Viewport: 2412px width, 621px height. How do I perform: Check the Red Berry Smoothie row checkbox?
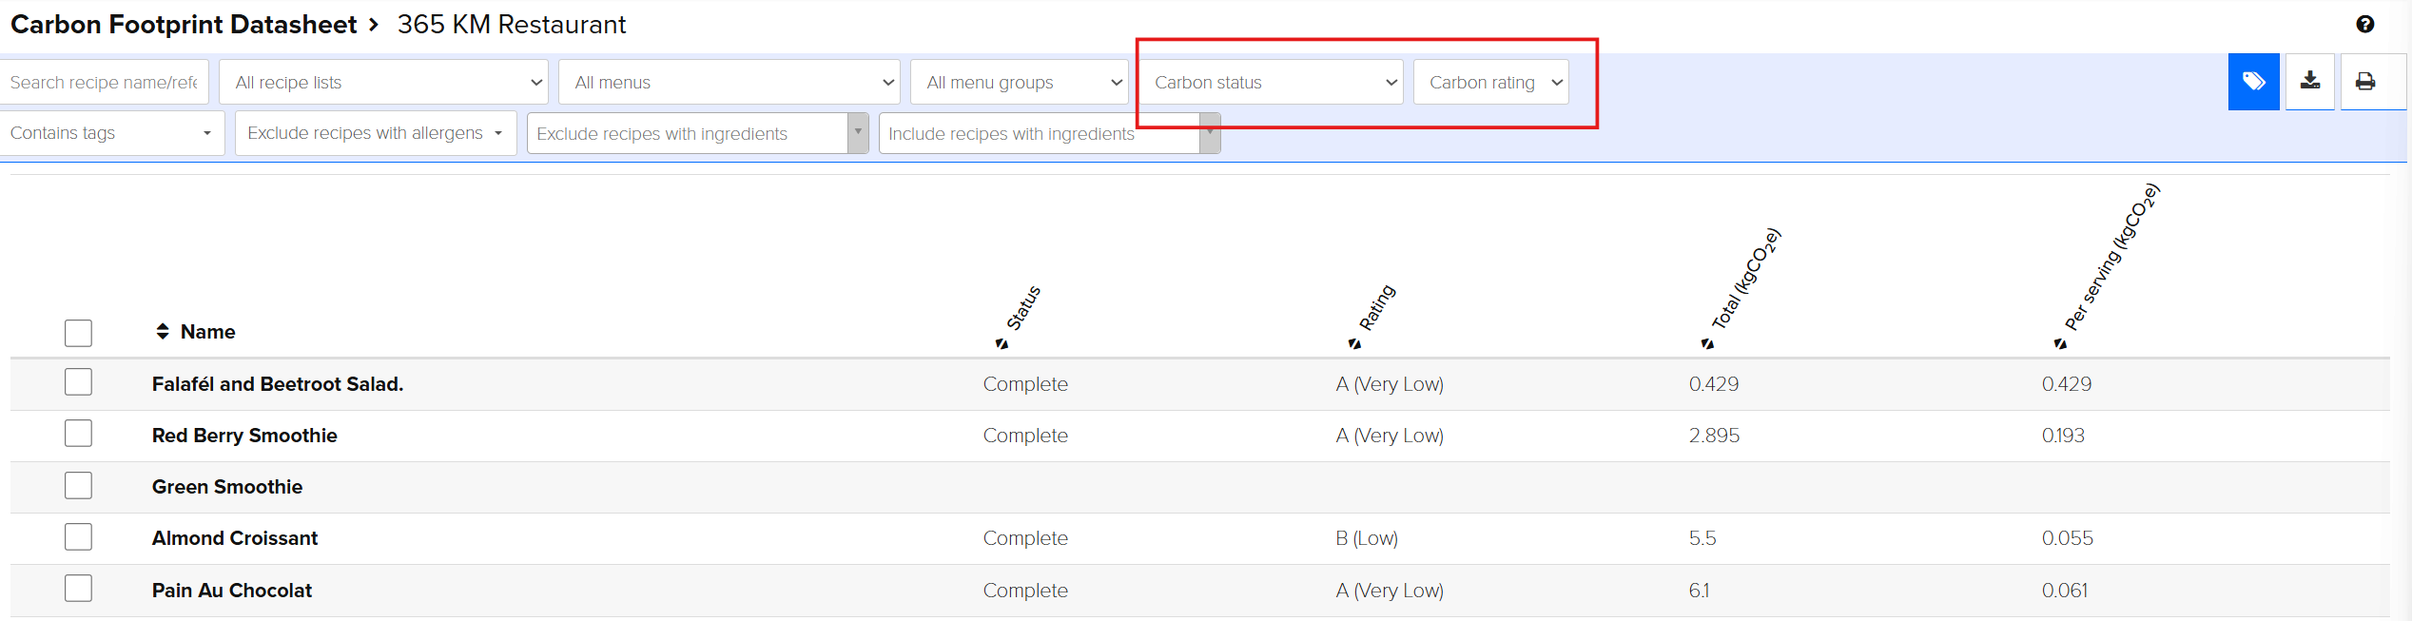(78, 435)
